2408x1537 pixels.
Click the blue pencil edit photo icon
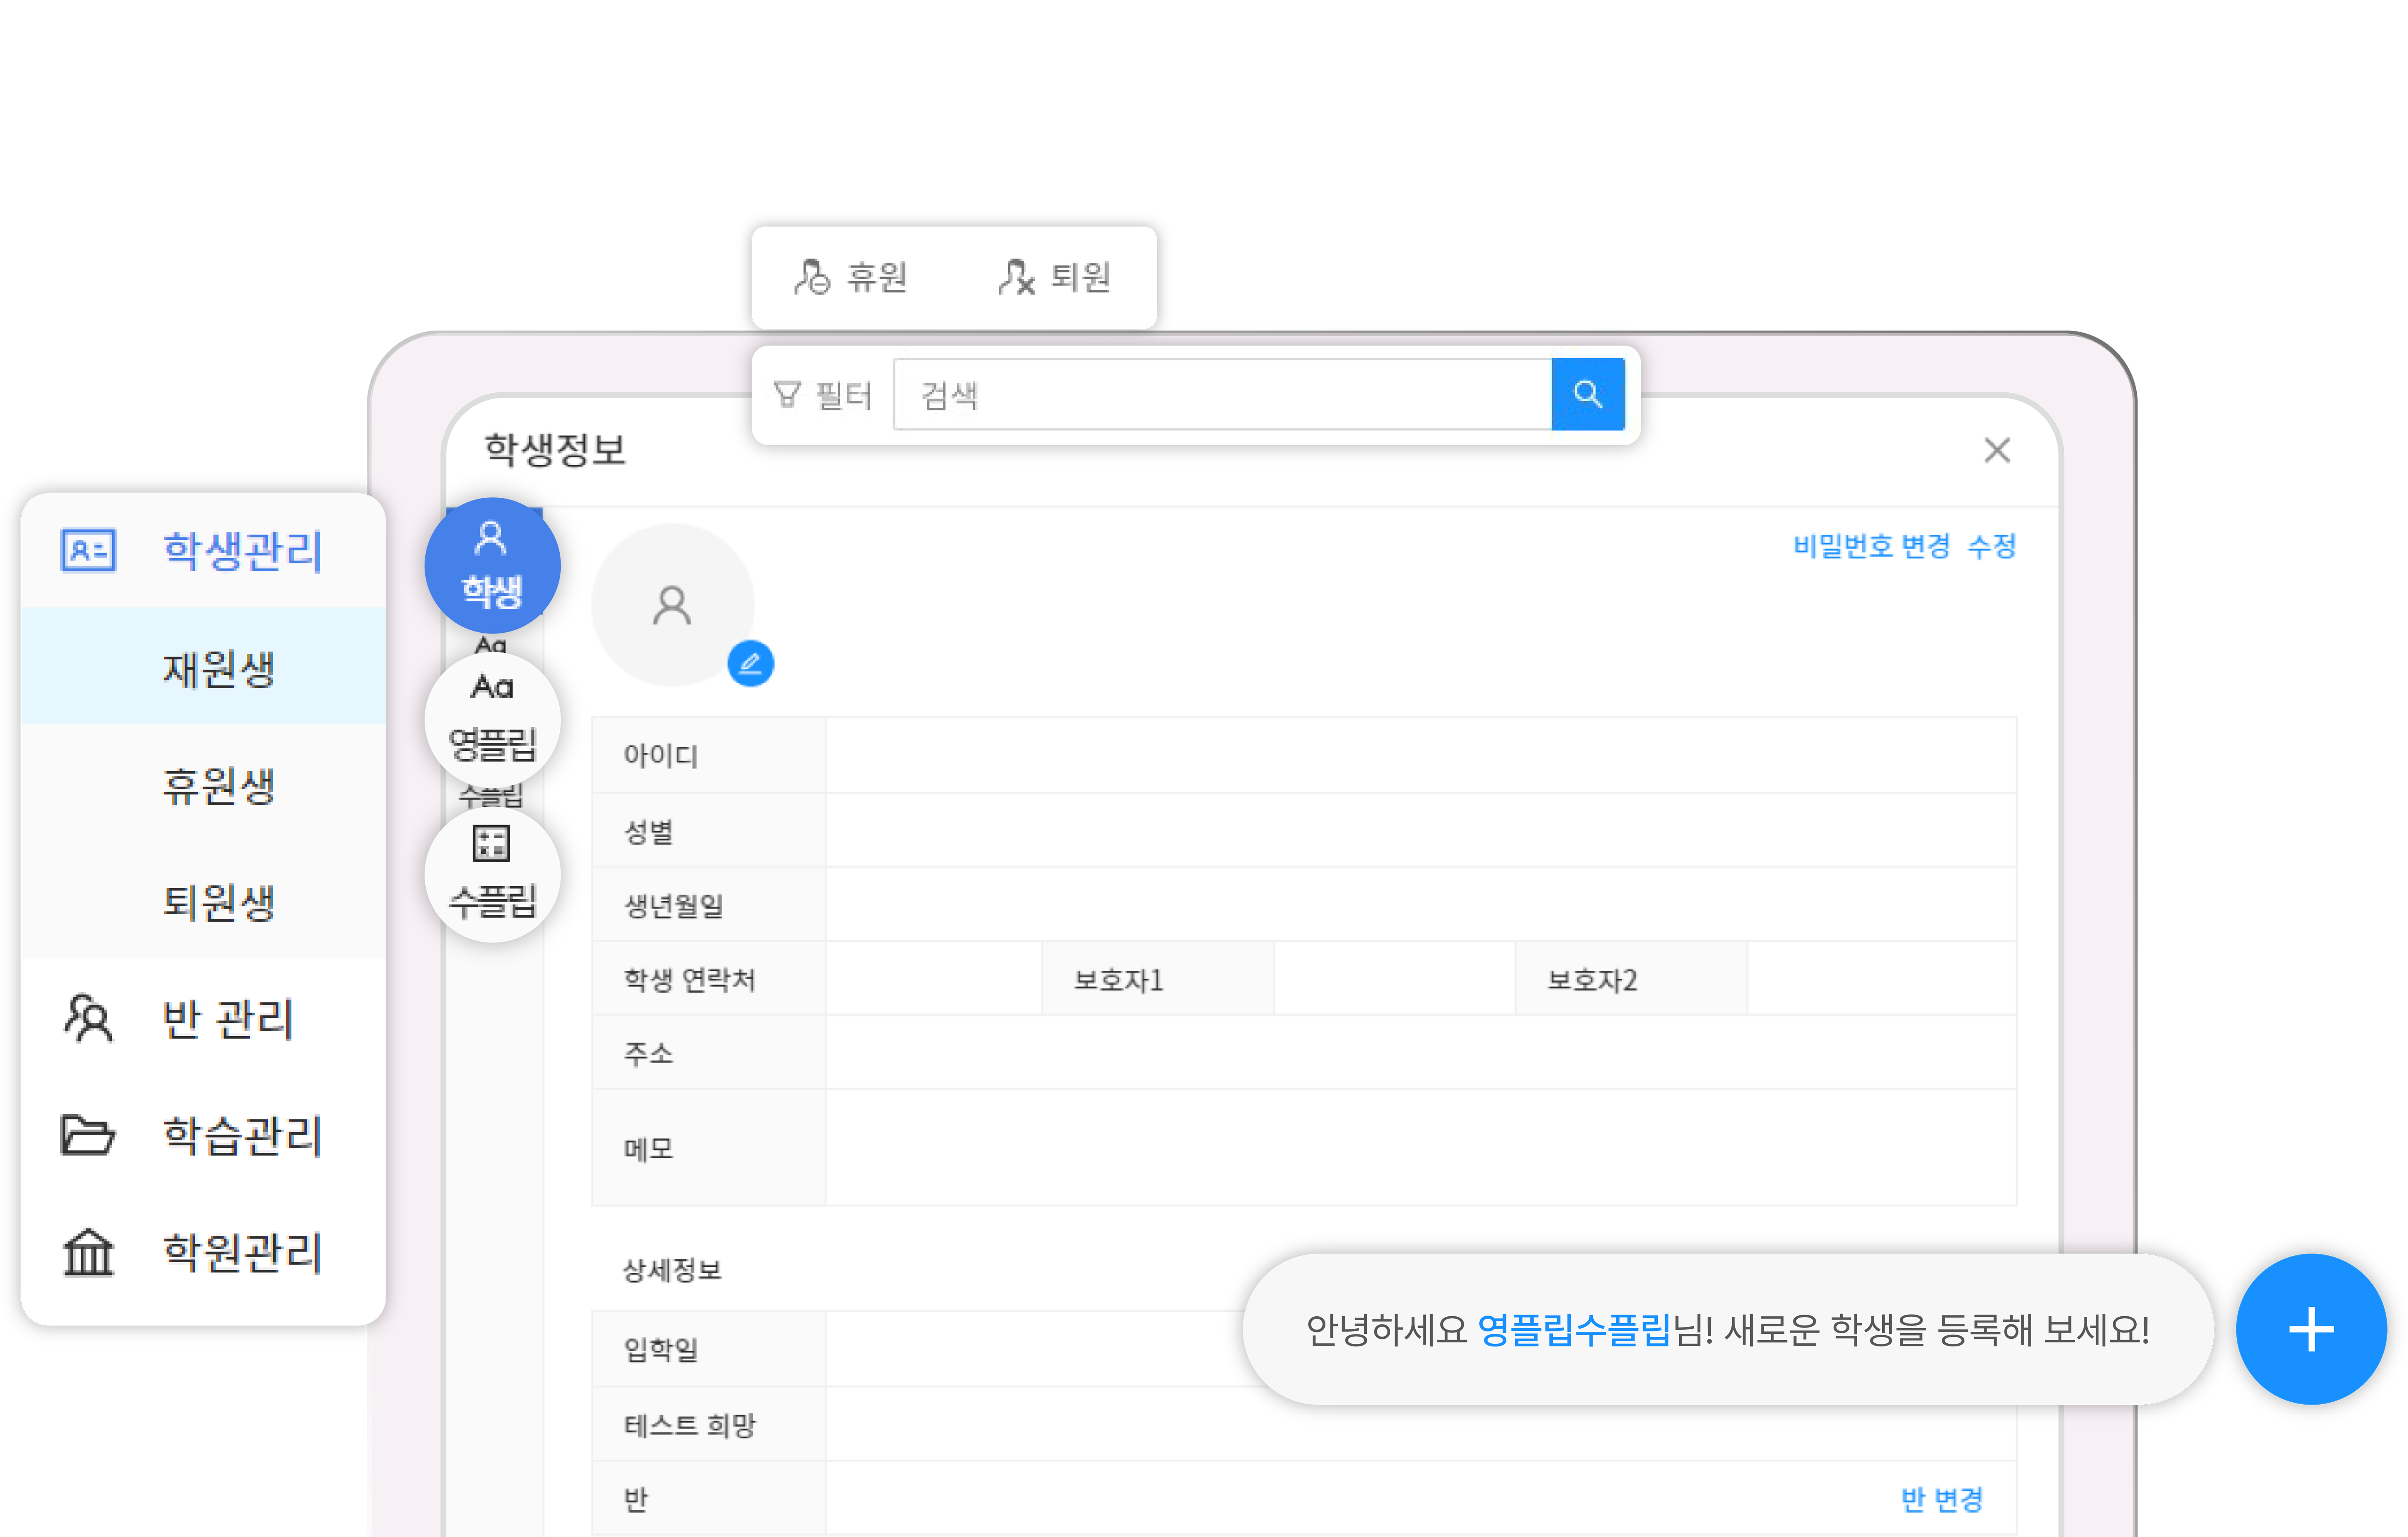click(x=751, y=664)
